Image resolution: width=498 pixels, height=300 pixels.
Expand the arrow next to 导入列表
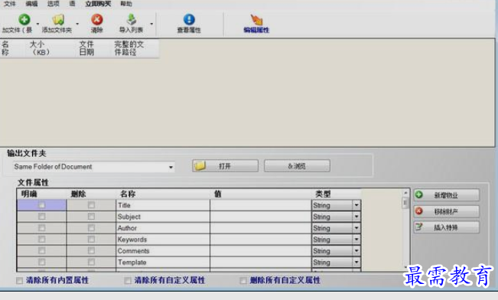(151, 24)
